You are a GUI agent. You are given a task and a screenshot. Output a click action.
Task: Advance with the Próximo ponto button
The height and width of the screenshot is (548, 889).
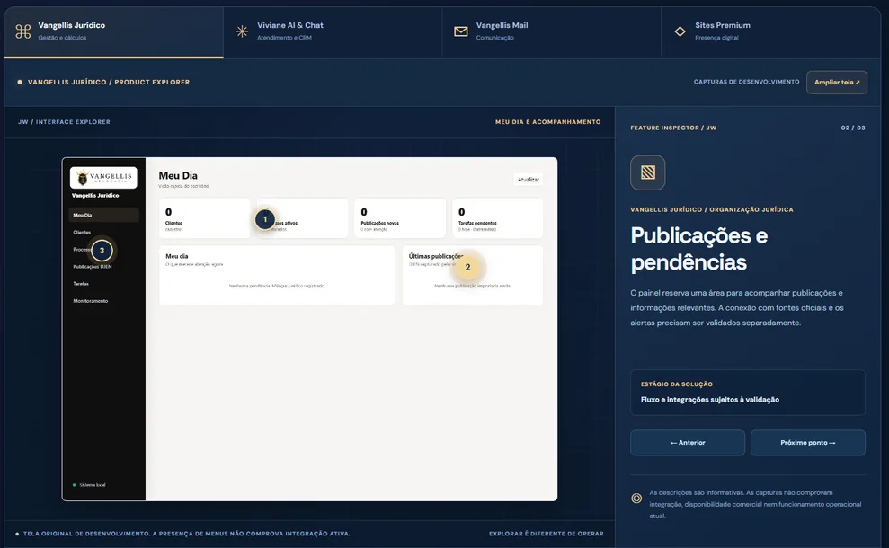pos(808,443)
